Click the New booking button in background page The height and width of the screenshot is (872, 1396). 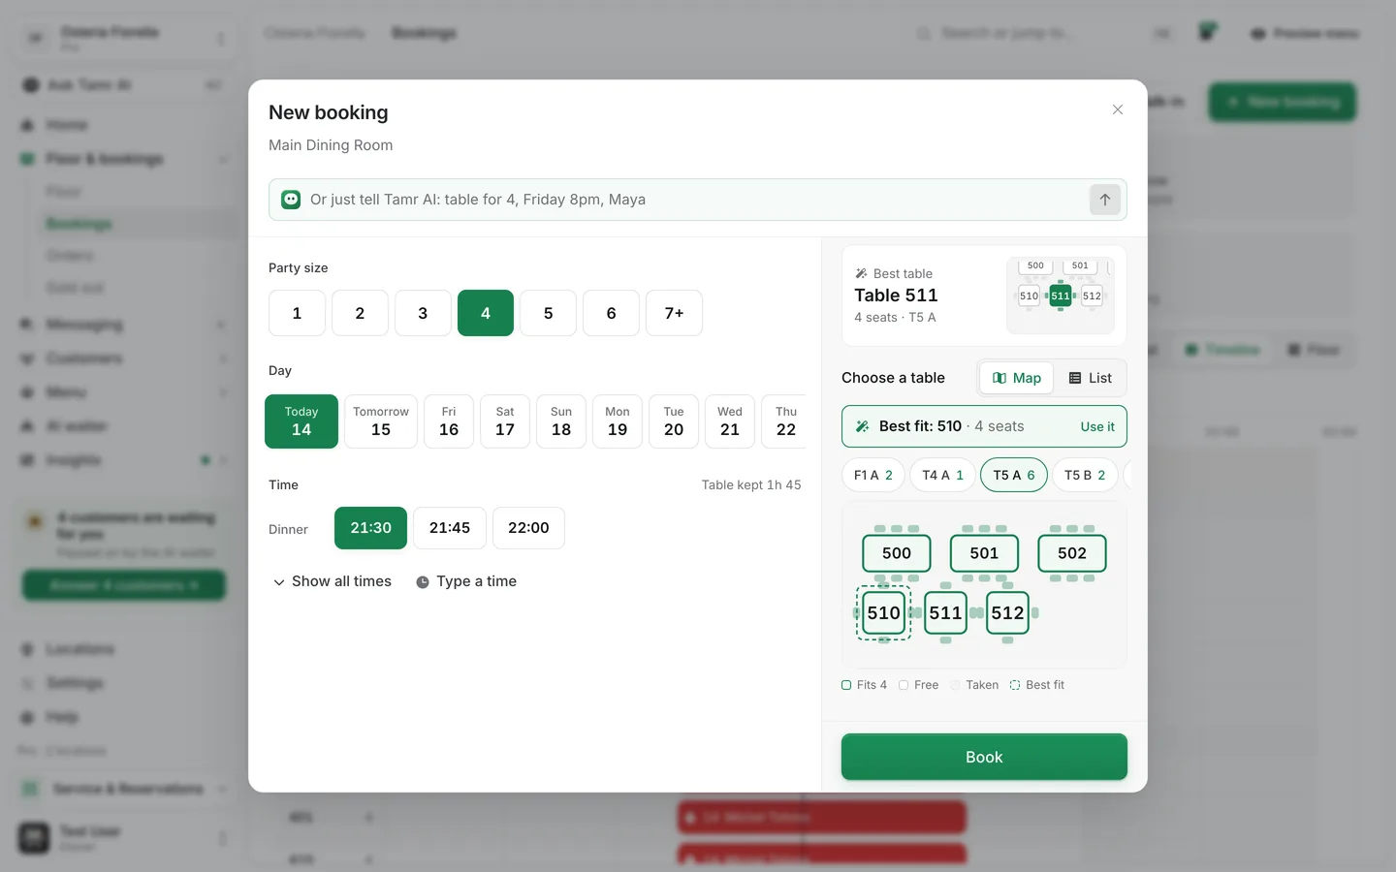pyautogui.click(x=1282, y=102)
